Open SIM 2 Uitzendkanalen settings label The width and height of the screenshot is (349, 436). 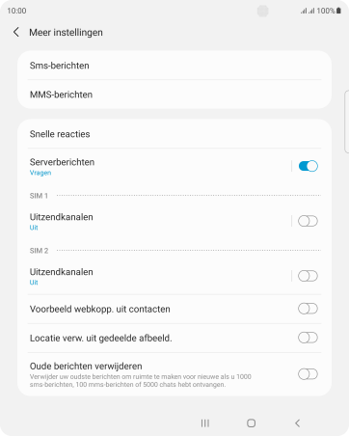point(159,277)
